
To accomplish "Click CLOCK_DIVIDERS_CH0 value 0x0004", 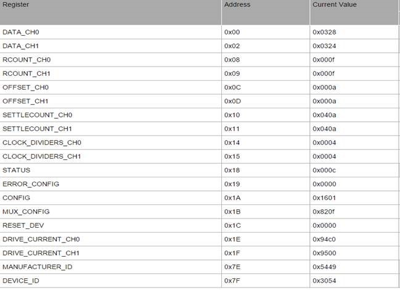I will [x=324, y=143].
